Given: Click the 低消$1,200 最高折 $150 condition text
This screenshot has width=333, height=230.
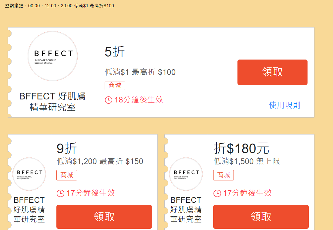Looking at the screenshot, I should coord(100,161).
